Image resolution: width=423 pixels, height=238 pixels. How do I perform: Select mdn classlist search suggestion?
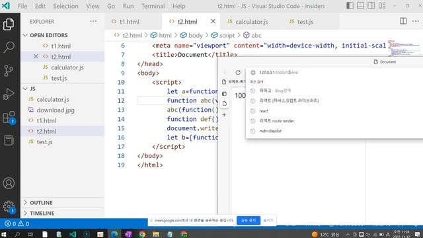pyautogui.click(x=334, y=131)
